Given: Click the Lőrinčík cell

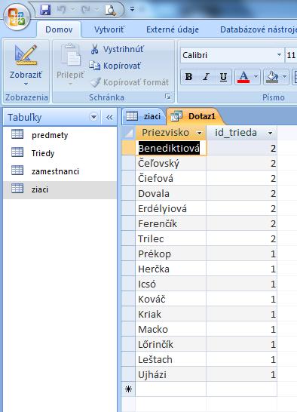Looking at the screenshot, I should 171,344.
